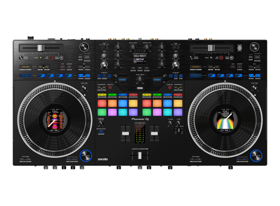This screenshot has height=206, width=280.
Task: Tap the left deck LOAD button
Action: 87,57
